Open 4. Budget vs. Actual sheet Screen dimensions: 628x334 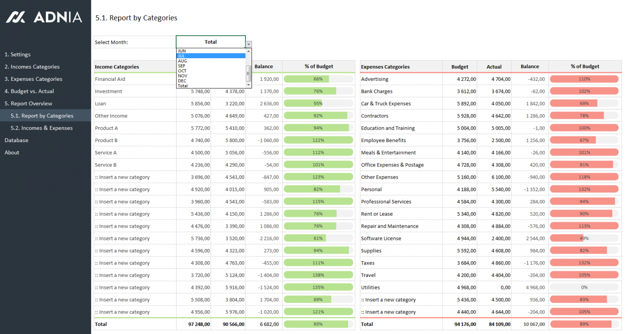click(x=29, y=91)
